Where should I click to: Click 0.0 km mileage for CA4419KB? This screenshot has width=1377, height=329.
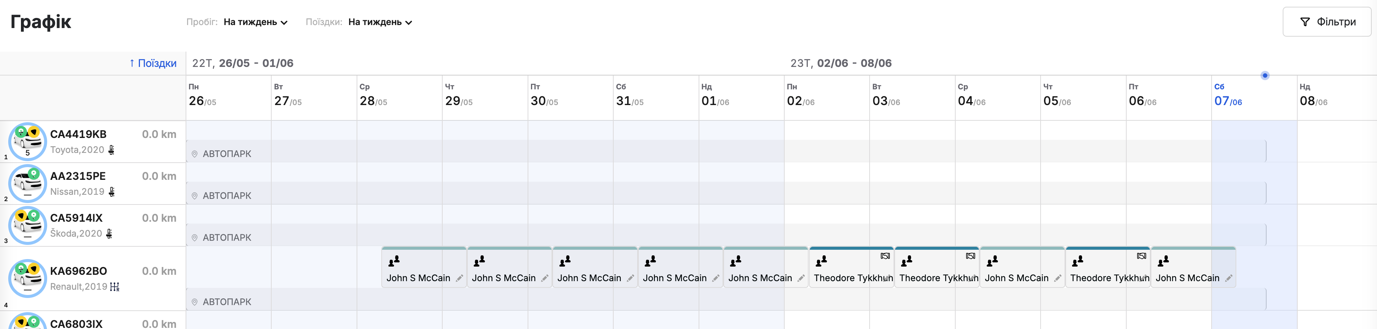[159, 134]
